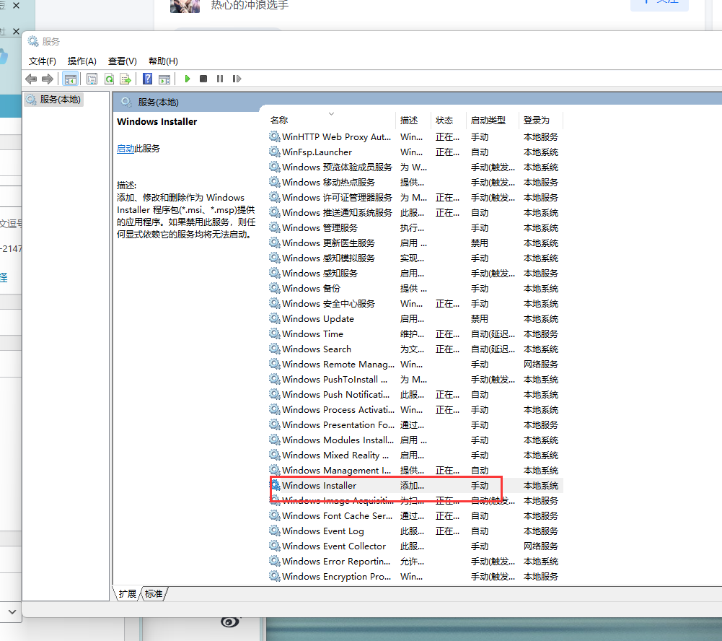Click the user avatar in the background page
Screen dimensions: 722x641
click(x=185, y=6)
